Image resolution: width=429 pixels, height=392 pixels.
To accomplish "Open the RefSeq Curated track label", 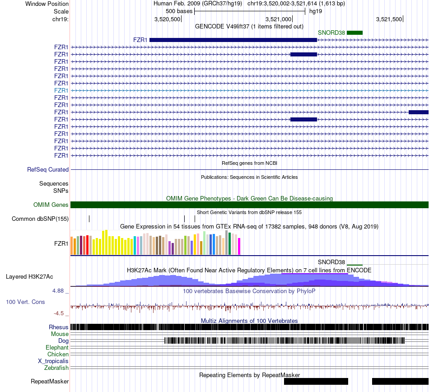I will click(x=48, y=170).
